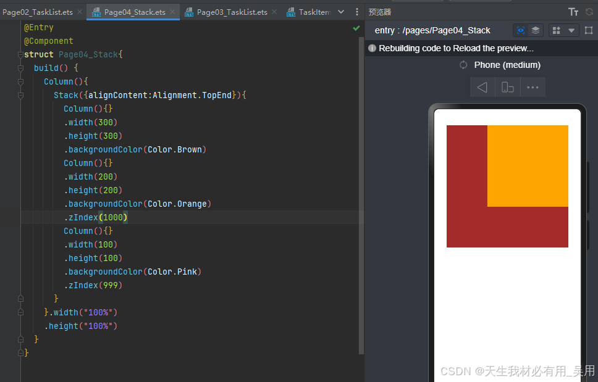Open the preview profile dropdown arrow
Image resolution: width=598 pixels, height=382 pixels.
click(x=571, y=30)
